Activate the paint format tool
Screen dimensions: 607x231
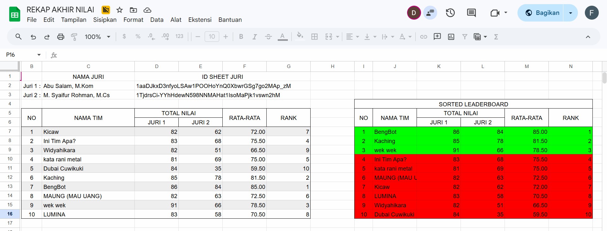point(74,37)
